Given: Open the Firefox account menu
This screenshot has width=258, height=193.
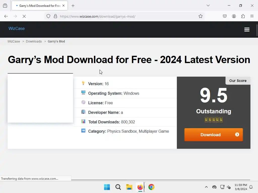Looking at the screenshot, I should point(234,16).
